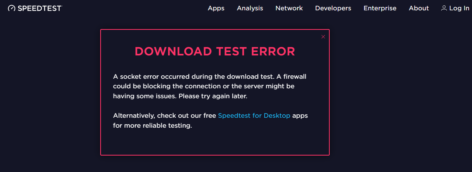Viewport: 472px width, 172px height.
Task: Open the Analysis menu item
Action: pos(250,8)
